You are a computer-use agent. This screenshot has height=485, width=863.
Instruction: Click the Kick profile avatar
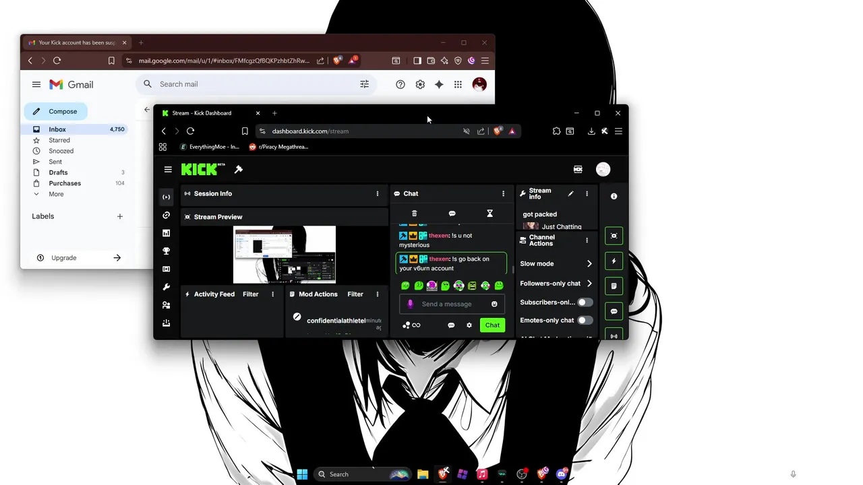click(603, 170)
